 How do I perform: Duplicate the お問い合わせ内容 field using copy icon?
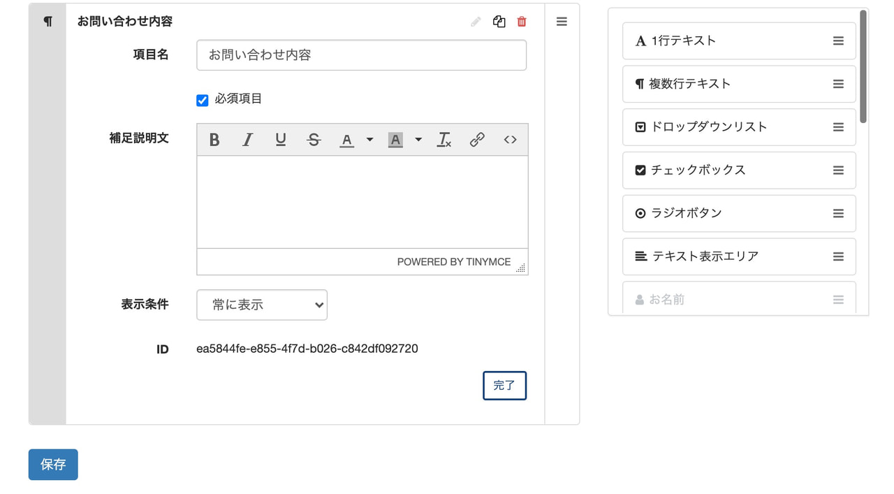pyautogui.click(x=499, y=22)
